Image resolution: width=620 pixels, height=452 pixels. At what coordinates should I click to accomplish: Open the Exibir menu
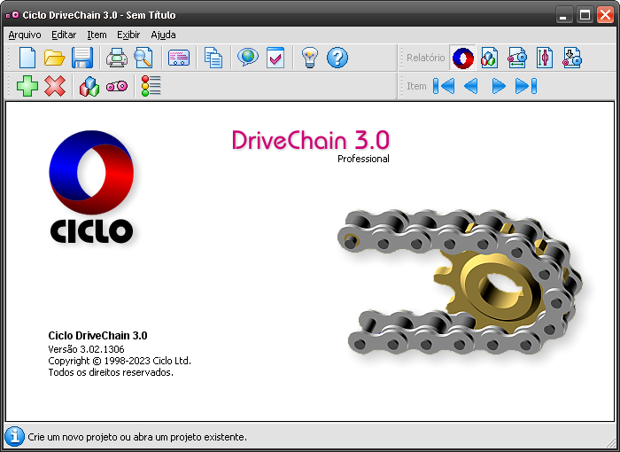pyautogui.click(x=128, y=35)
